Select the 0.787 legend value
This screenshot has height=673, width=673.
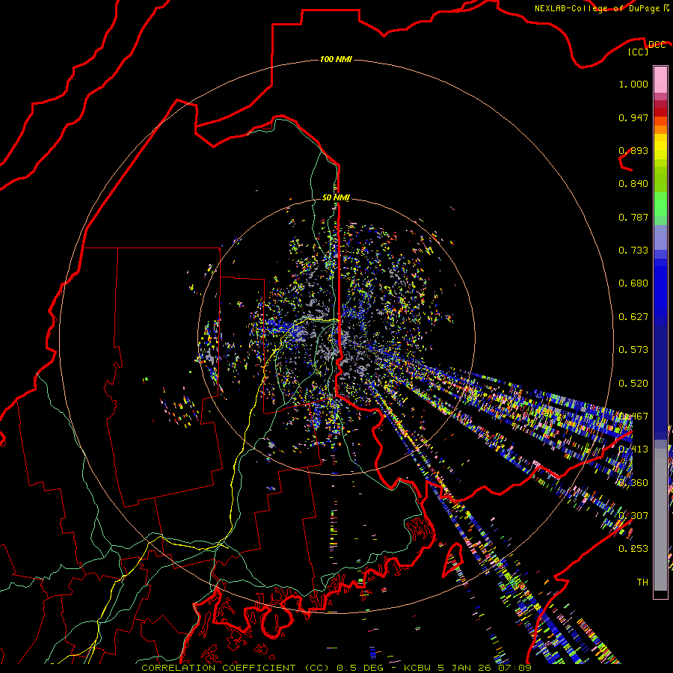coord(633,217)
